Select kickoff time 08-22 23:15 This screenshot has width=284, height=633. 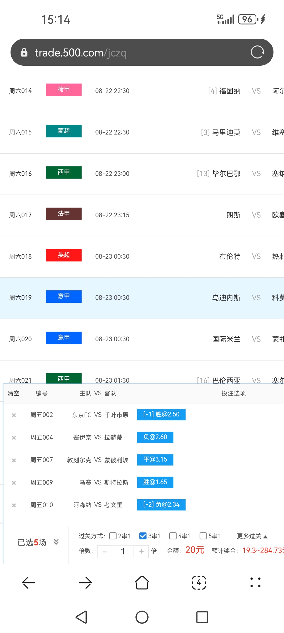pyautogui.click(x=112, y=215)
